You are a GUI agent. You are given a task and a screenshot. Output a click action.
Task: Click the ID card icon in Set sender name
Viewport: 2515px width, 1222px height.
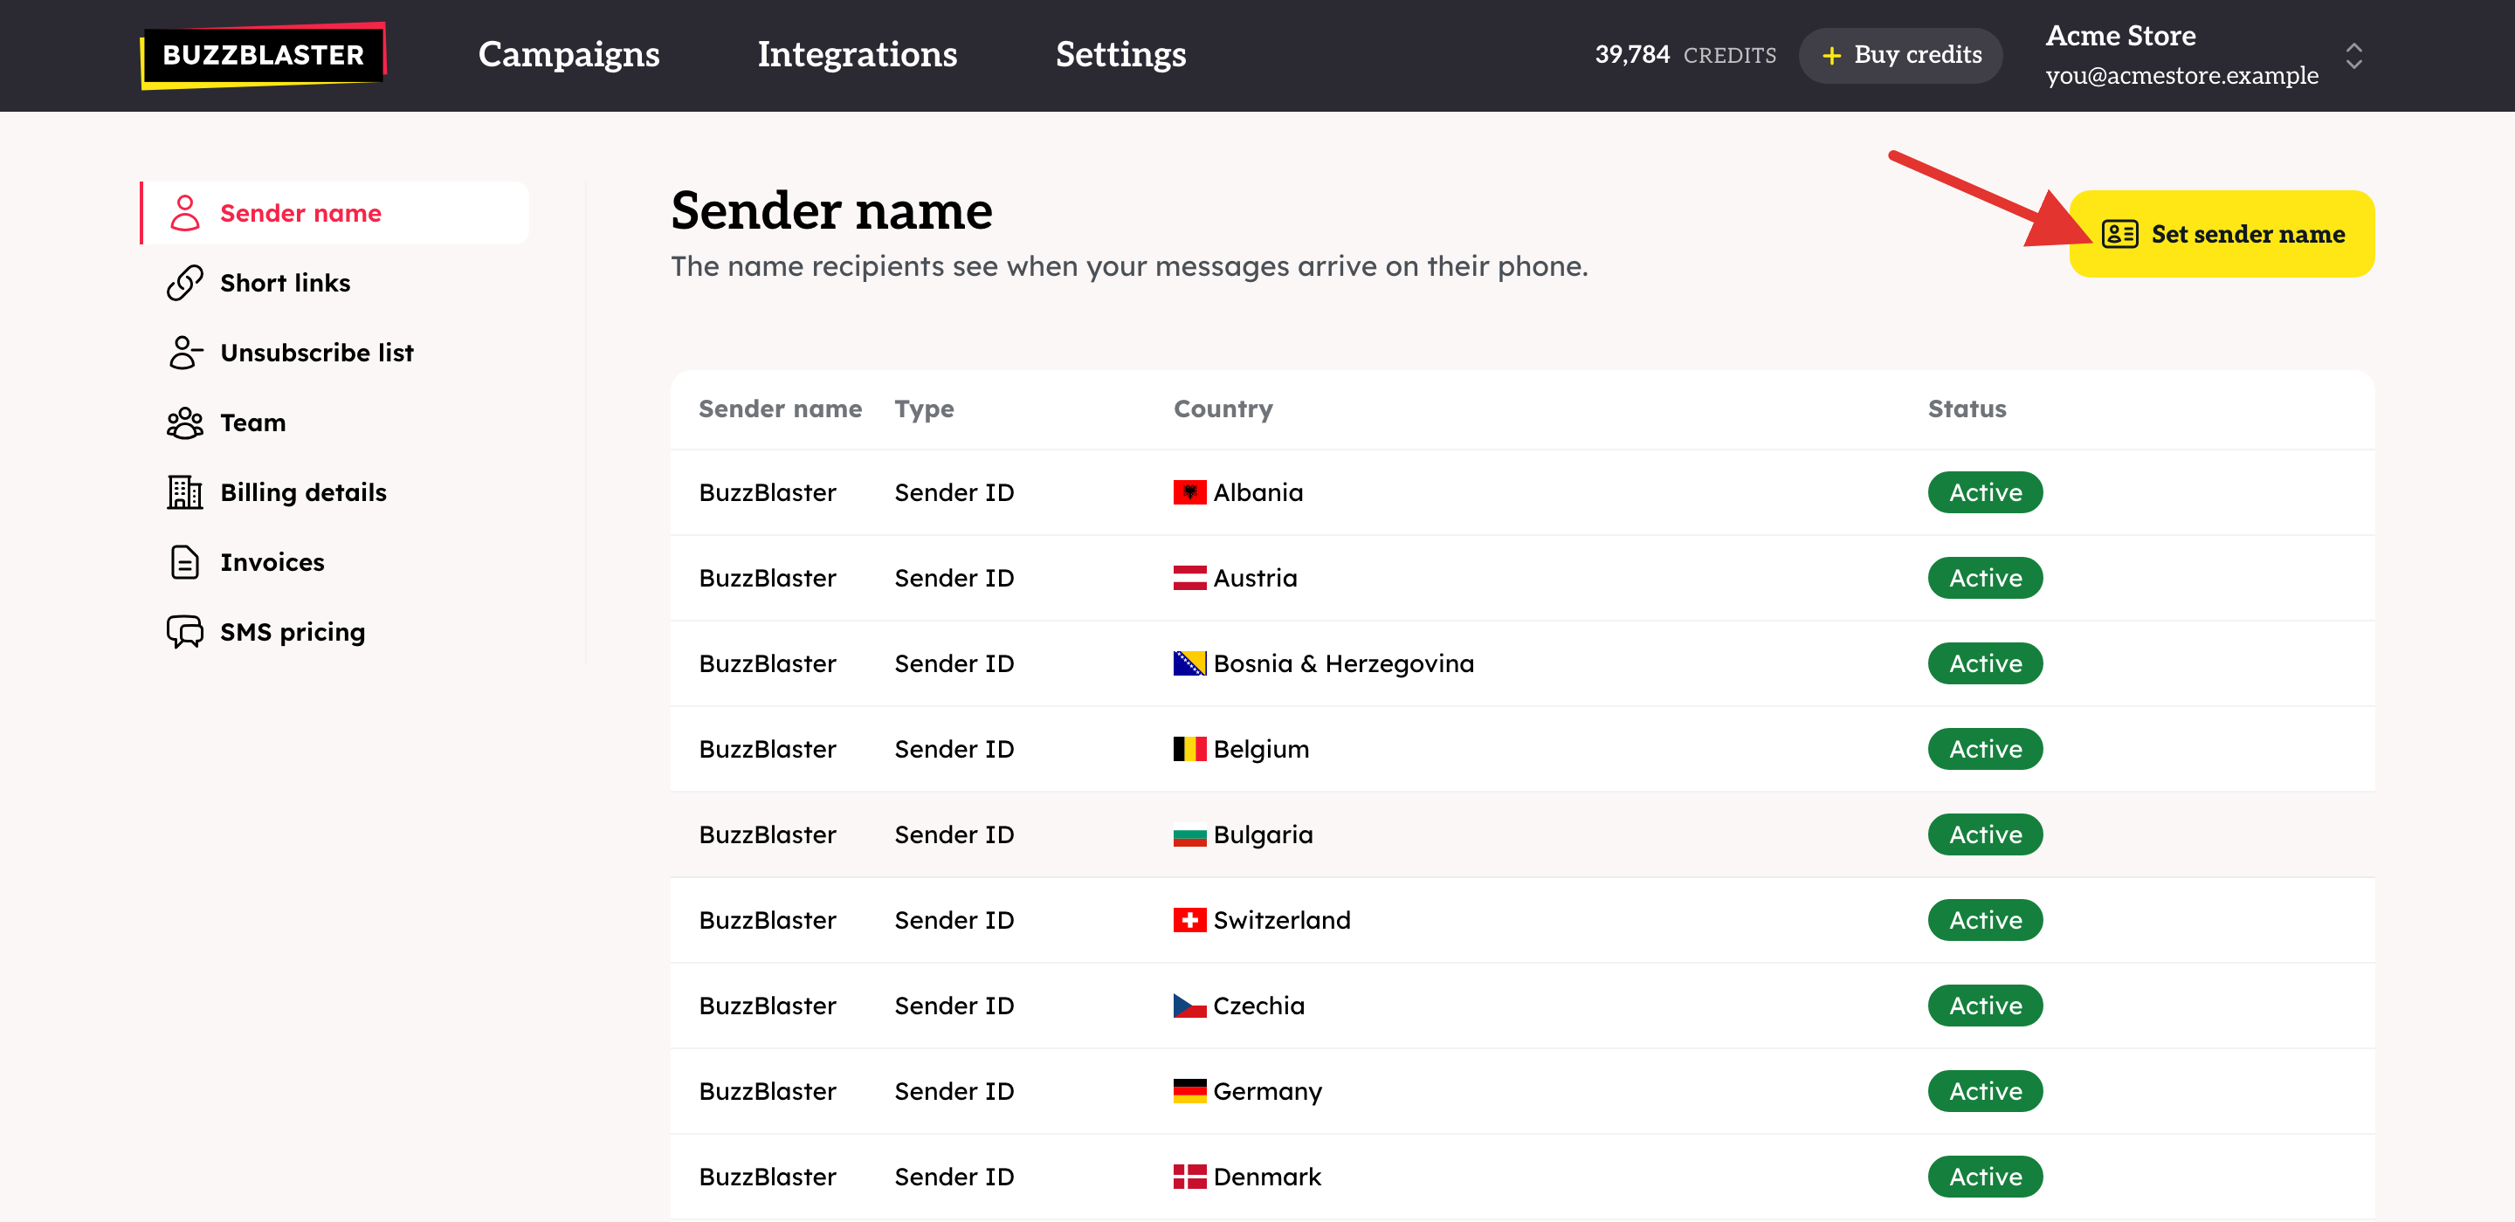point(2119,234)
